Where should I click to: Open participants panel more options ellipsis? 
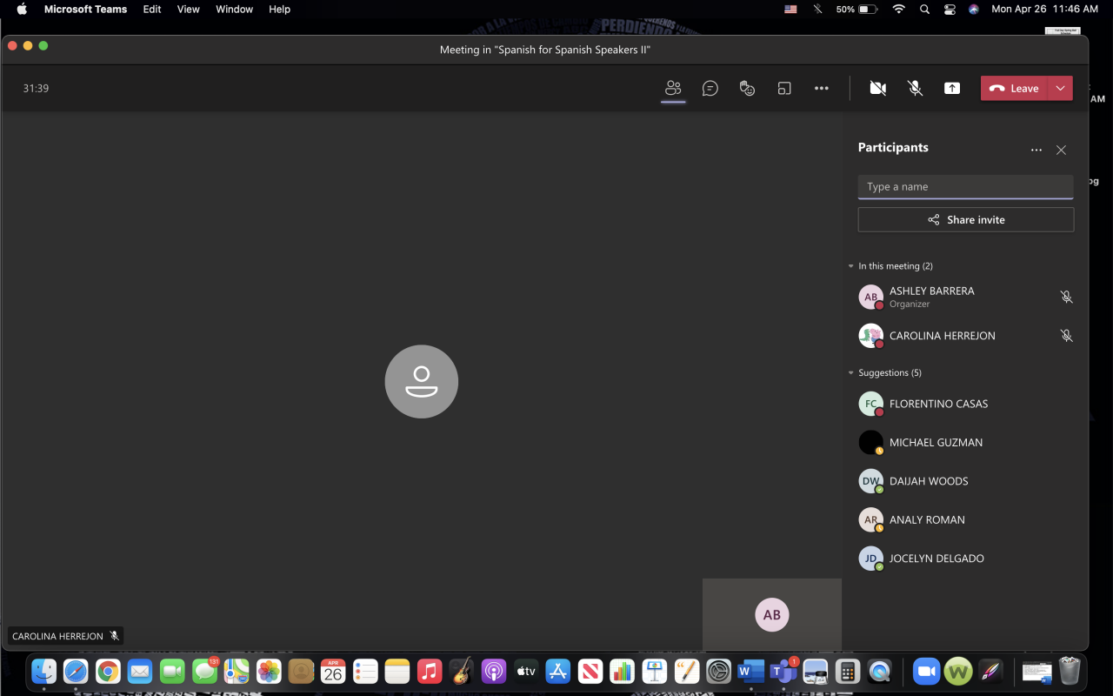[1036, 150]
